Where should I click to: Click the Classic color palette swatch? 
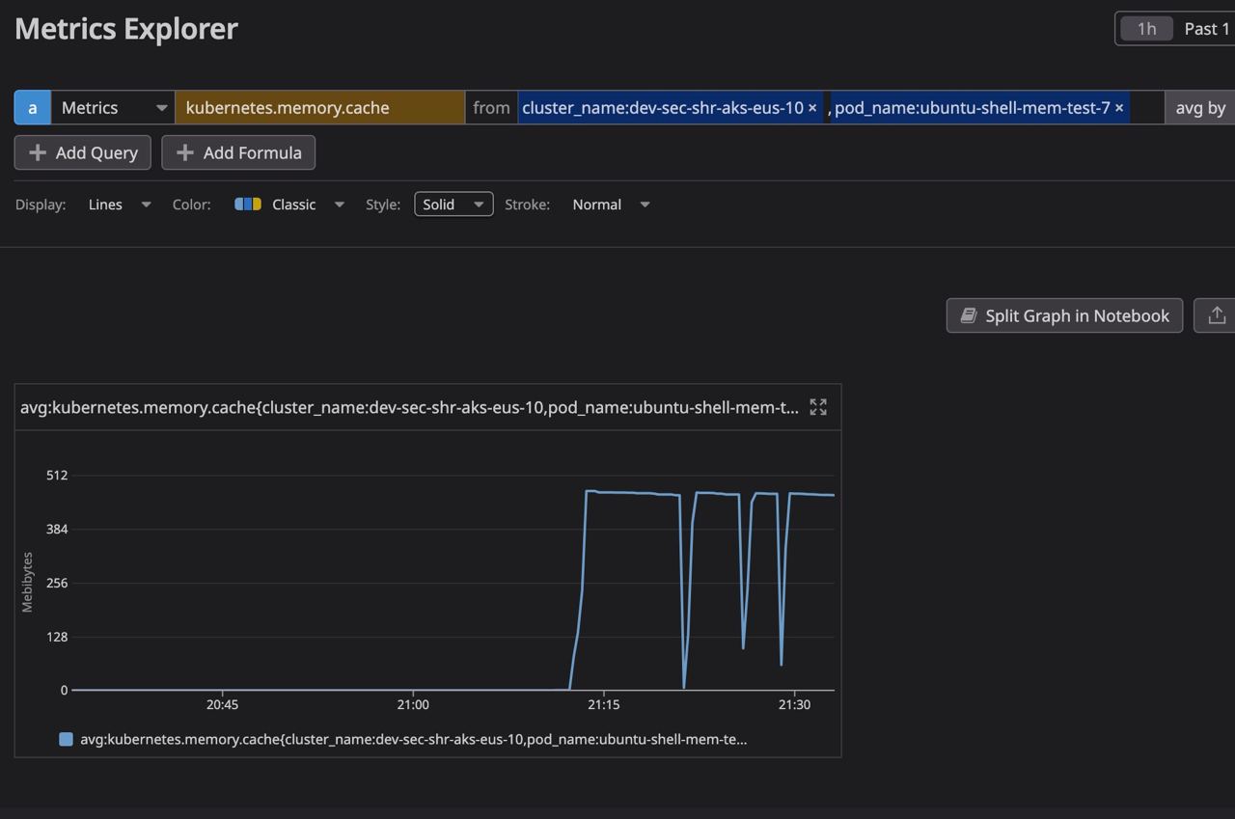pos(248,204)
